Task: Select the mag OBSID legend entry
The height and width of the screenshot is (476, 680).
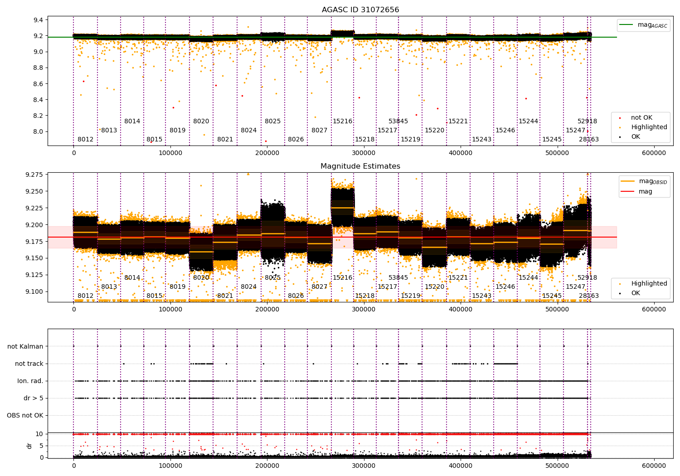Action: [644, 181]
